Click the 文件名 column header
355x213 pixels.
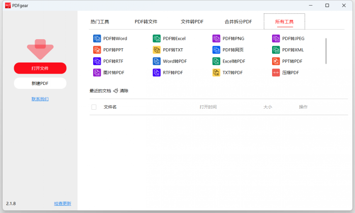[110, 107]
